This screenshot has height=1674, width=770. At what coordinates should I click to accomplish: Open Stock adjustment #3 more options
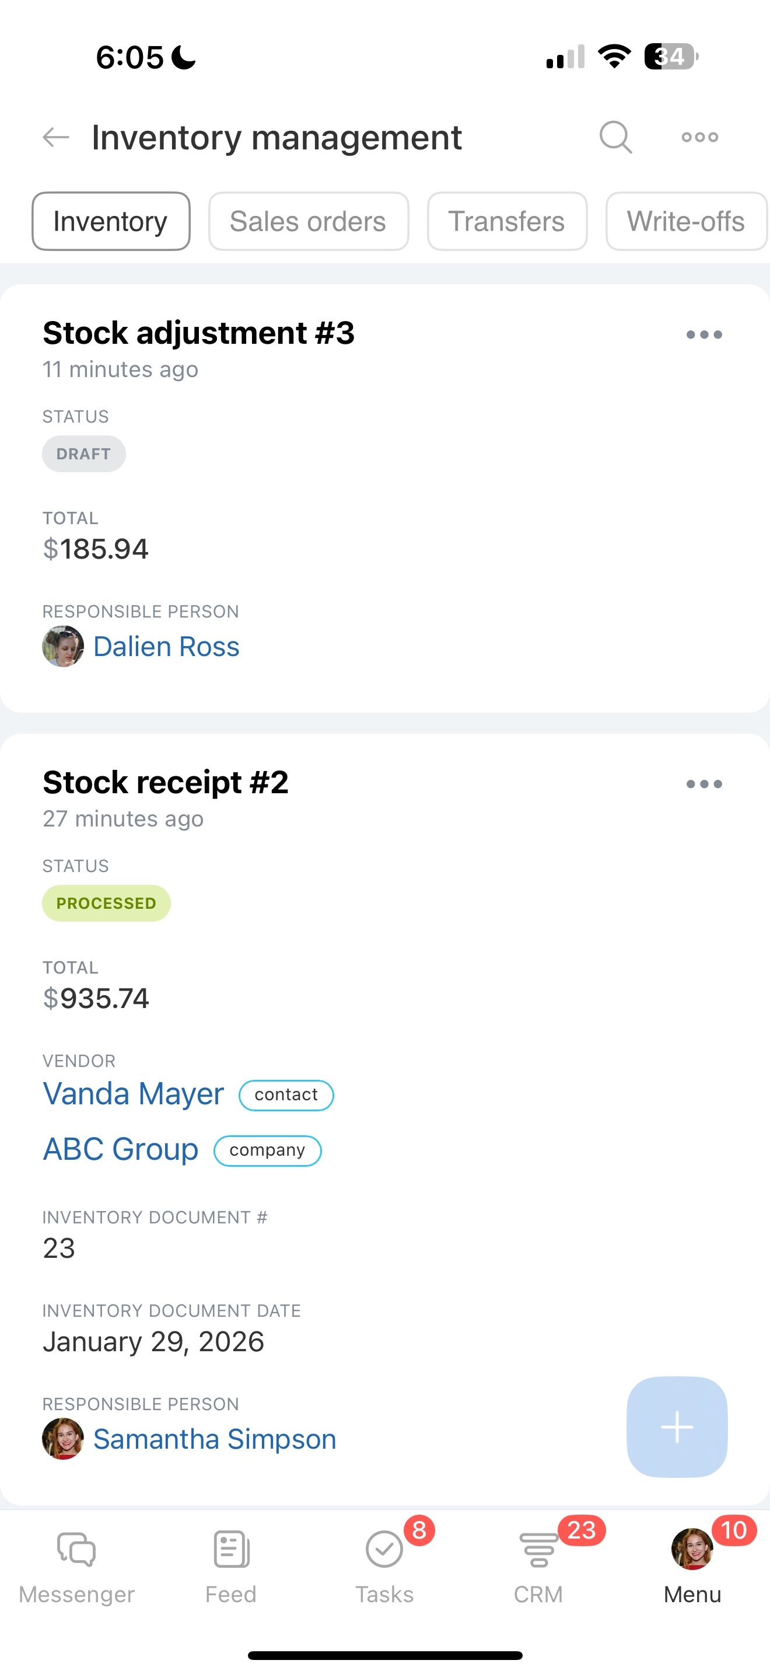pyautogui.click(x=705, y=334)
